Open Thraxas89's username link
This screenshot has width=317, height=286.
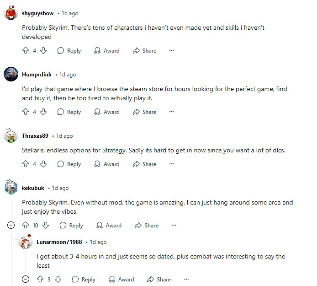coord(35,136)
